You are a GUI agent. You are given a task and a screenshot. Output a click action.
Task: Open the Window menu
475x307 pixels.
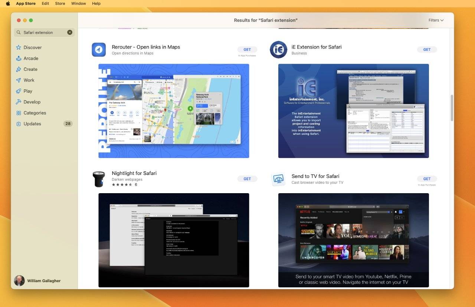(78, 4)
